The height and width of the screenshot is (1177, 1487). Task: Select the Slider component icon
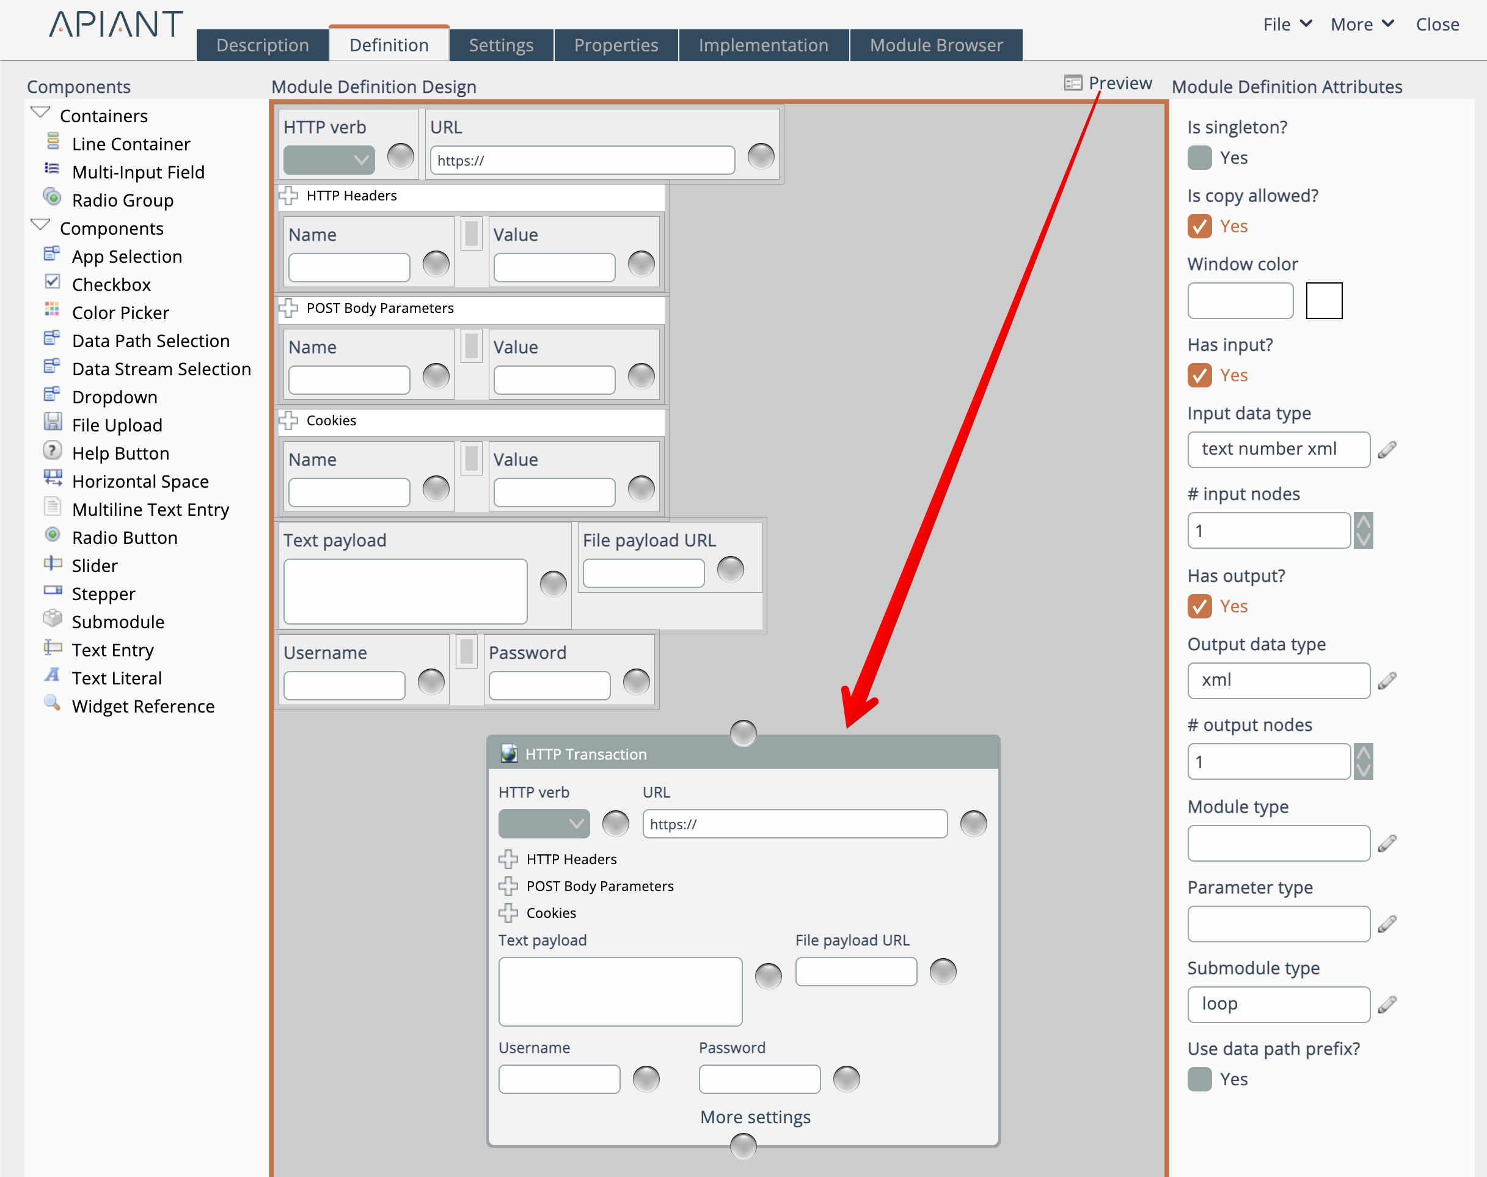(53, 563)
